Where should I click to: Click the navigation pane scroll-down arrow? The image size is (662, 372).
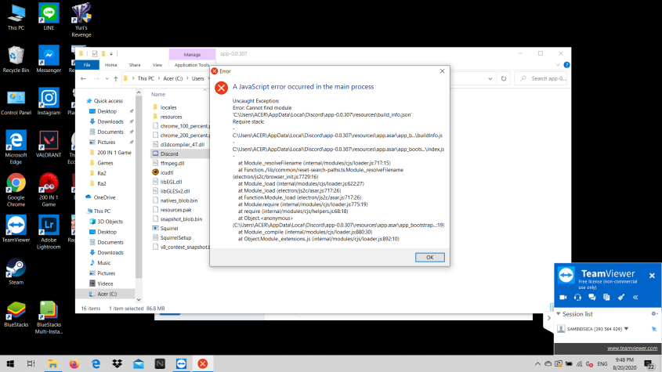(139, 300)
